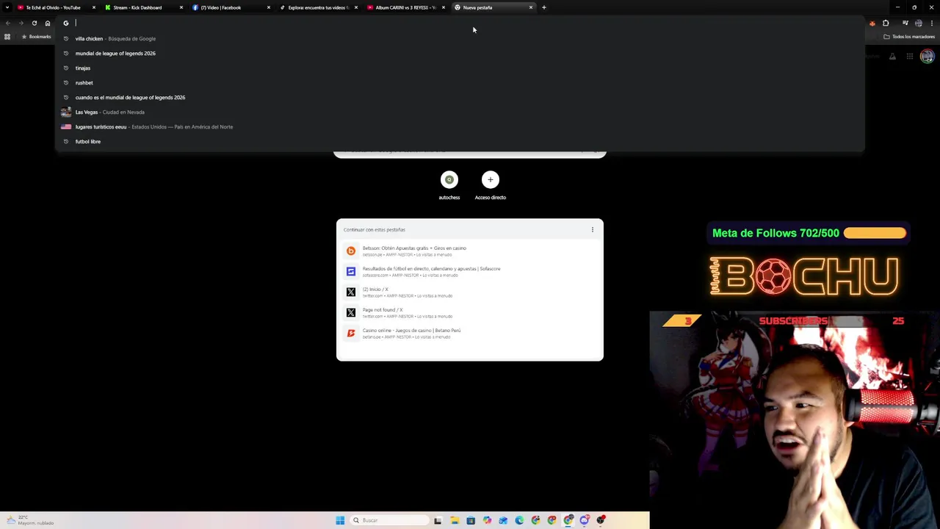
Task: Open the Google apps grid
Action: (x=910, y=57)
